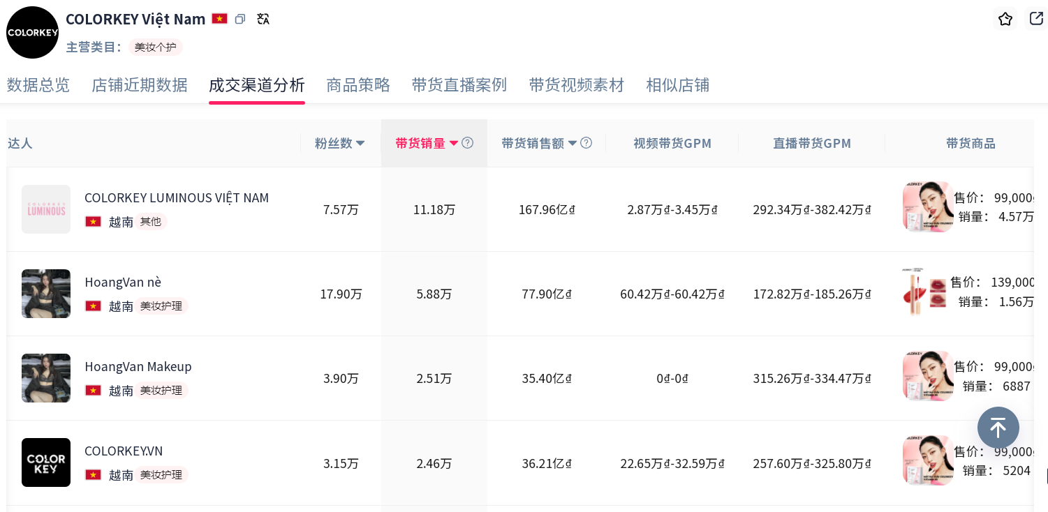1048x512 pixels.
Task: Click the translate icon beside shop name
Action: click(x=263, y=20)
